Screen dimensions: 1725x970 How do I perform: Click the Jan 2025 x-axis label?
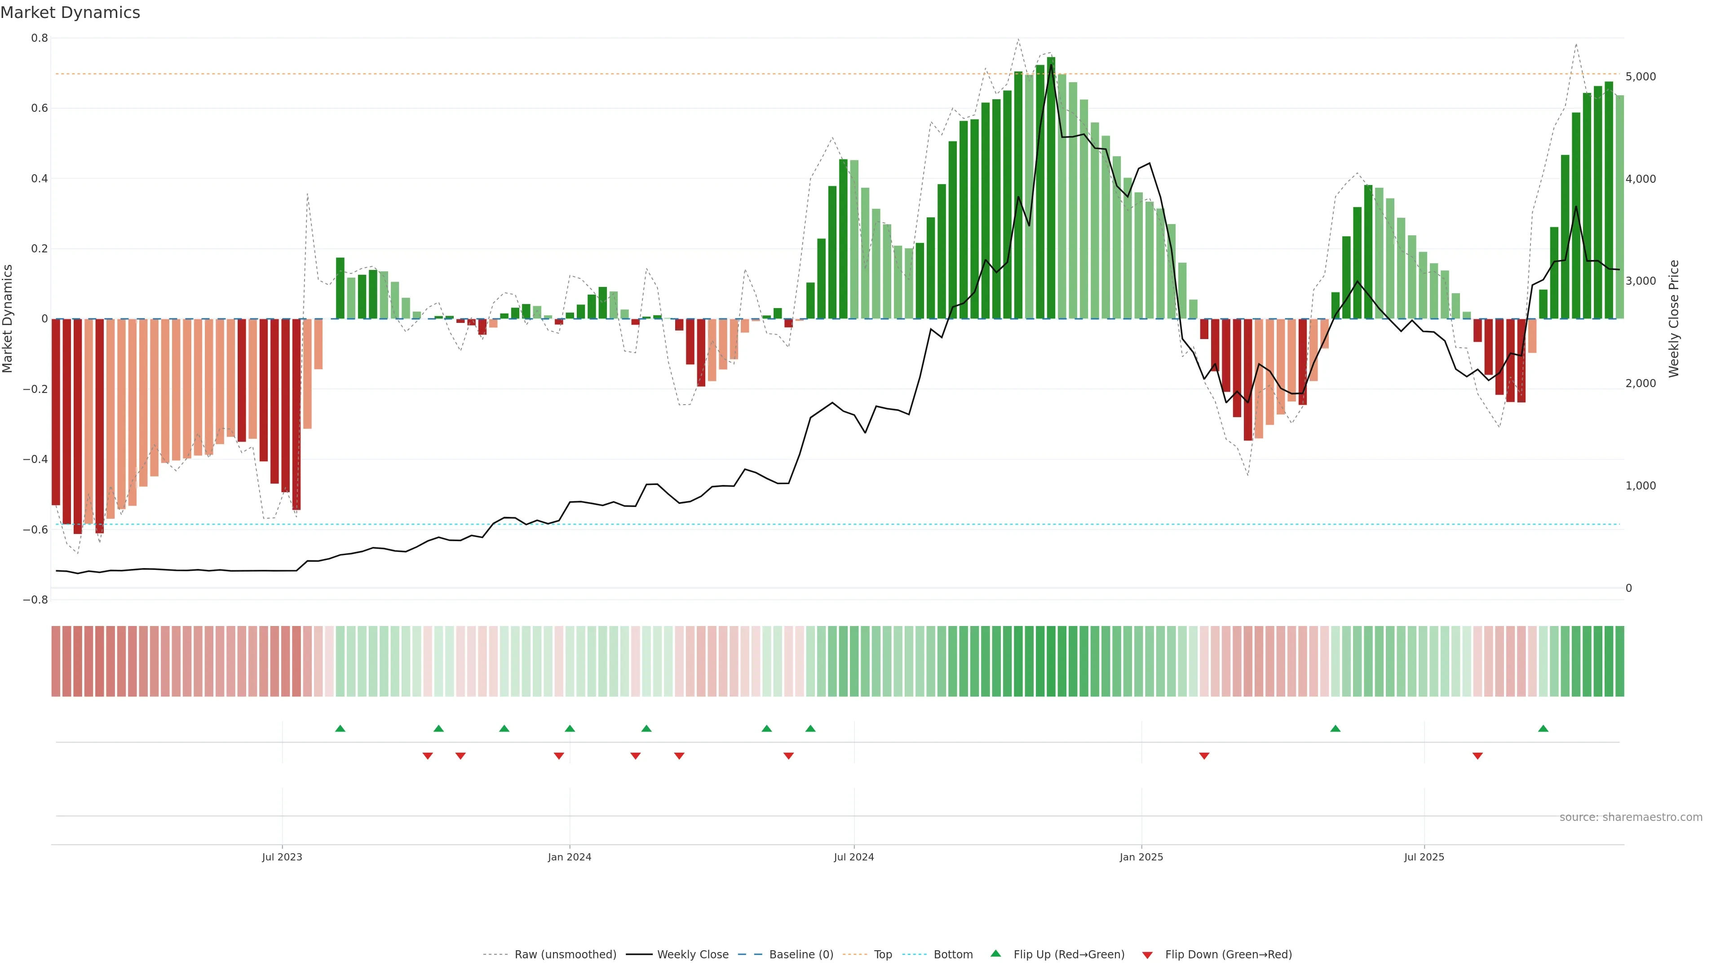point(1141,857)
